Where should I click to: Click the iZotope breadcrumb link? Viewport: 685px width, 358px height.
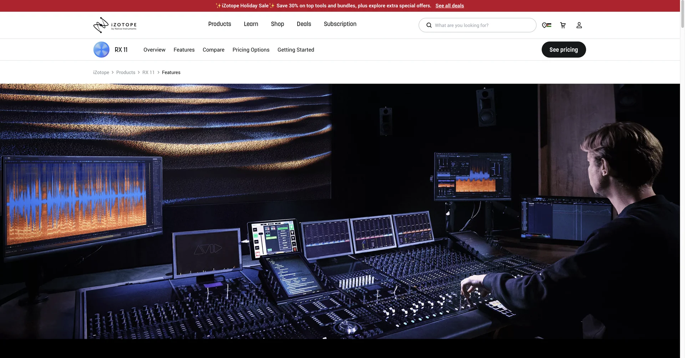click(101, 72)
